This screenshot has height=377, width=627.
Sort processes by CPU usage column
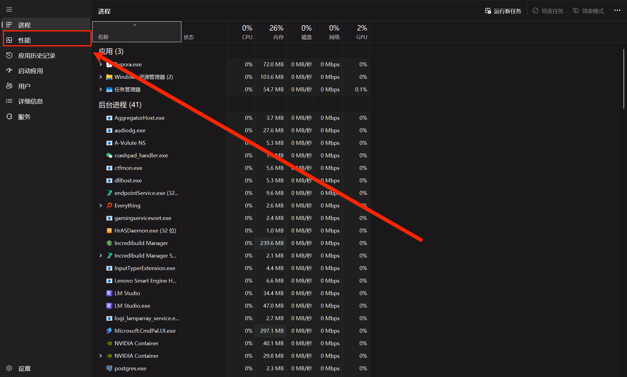(x=241, y=32)
